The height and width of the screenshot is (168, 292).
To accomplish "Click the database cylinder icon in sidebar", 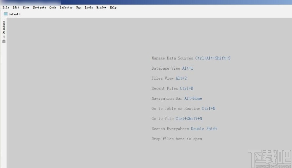I will tap(4, 41).
